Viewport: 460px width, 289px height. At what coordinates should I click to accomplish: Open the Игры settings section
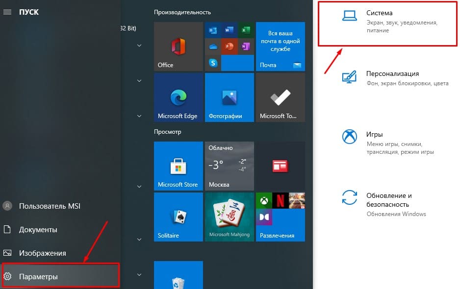pyautogui.click(x=387, y=142)
